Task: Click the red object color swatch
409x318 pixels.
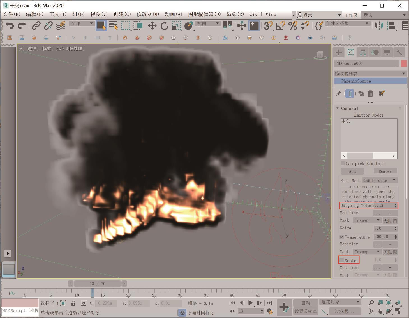Action: (404, 63)
